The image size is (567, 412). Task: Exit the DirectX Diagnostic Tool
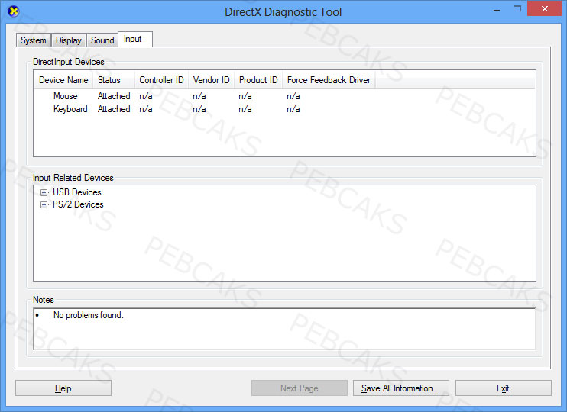(504, 388)
